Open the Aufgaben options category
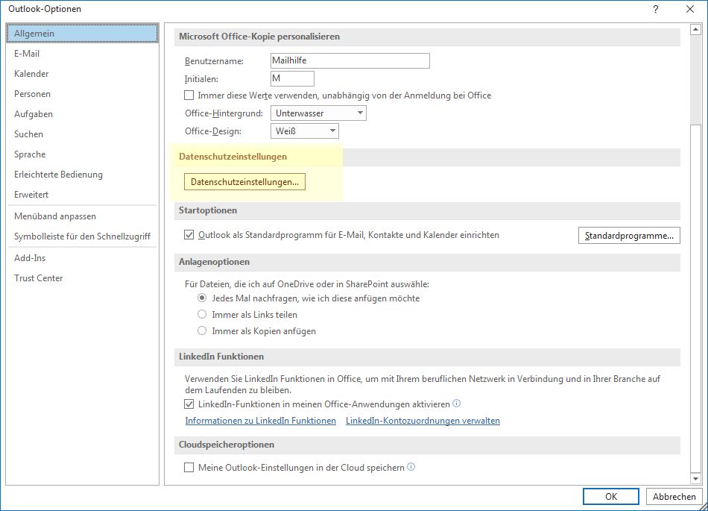708x511 pixels. click(83, 114)
